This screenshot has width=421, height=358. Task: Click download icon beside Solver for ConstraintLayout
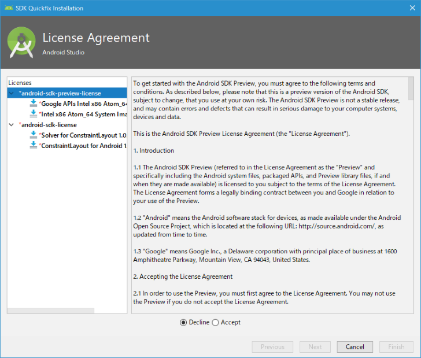coord(34,135)
